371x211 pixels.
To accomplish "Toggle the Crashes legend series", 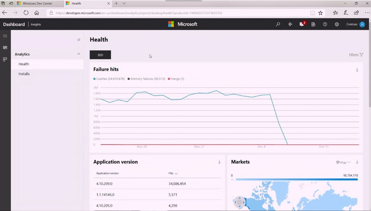I will 109,79.
